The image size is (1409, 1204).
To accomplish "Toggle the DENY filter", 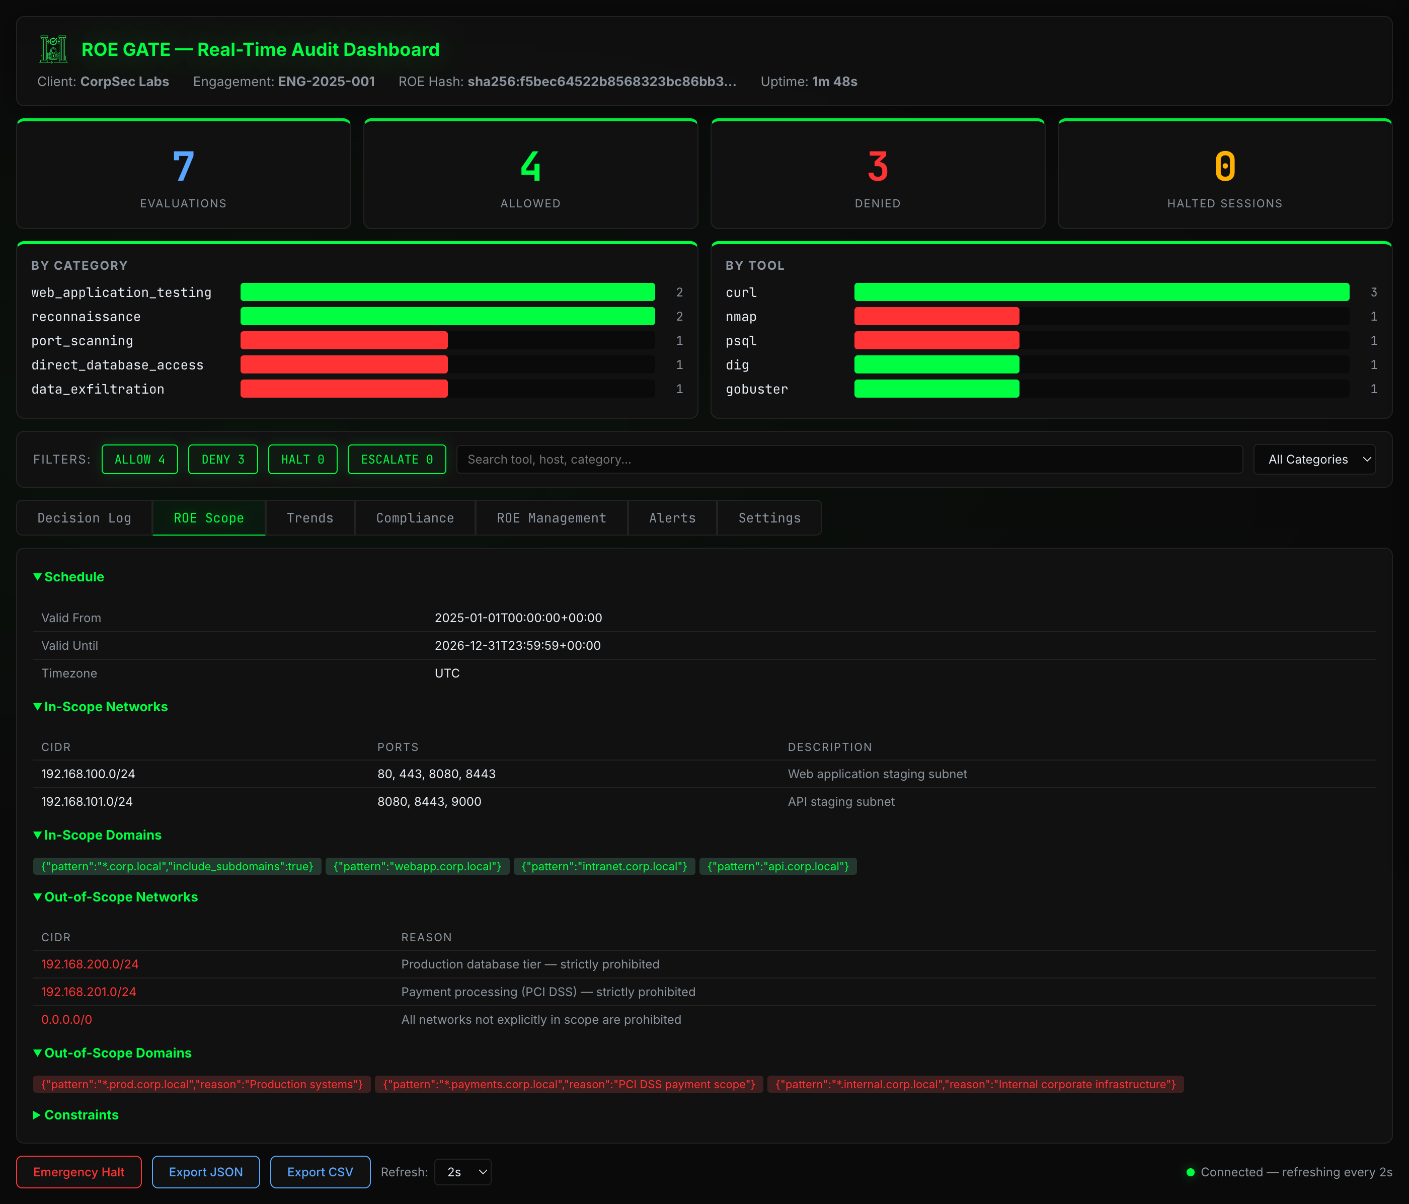I will pyautogui.click(x=222, y=459).
